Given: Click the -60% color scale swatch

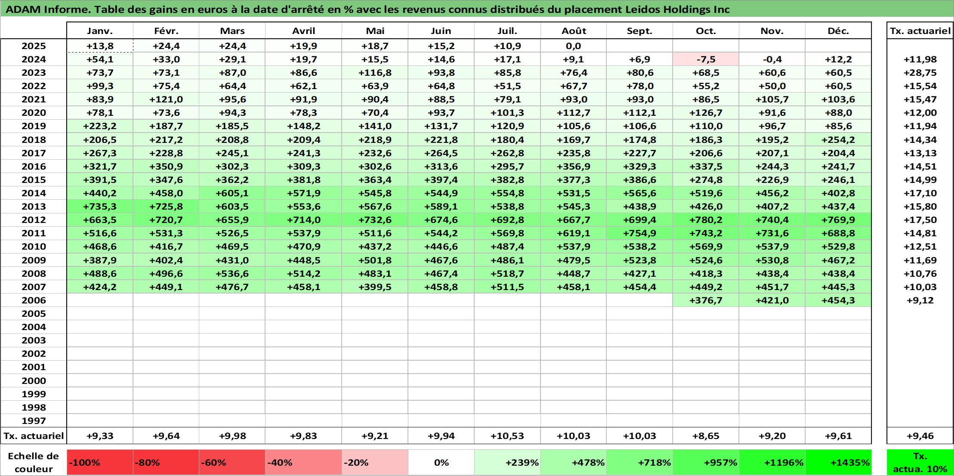Looking at the screenshot, I should pos(232,463).
